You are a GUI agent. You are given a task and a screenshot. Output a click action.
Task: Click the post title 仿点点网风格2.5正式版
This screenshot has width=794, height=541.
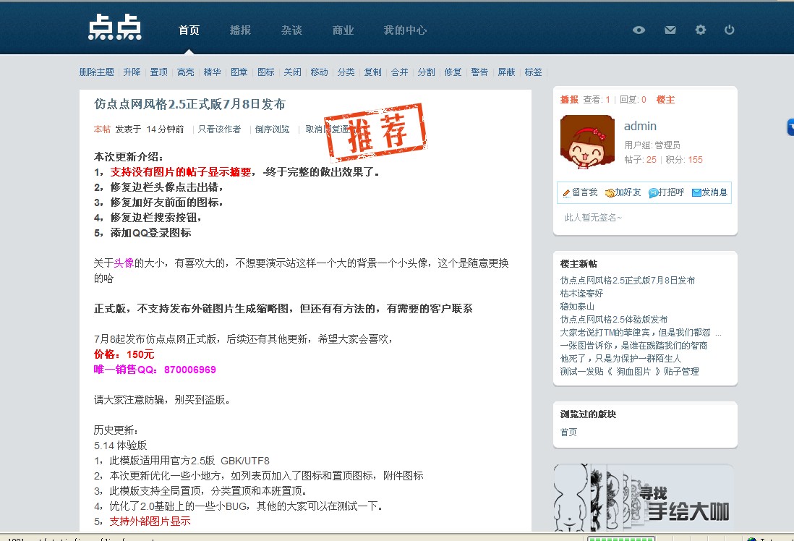pos(189,104)
